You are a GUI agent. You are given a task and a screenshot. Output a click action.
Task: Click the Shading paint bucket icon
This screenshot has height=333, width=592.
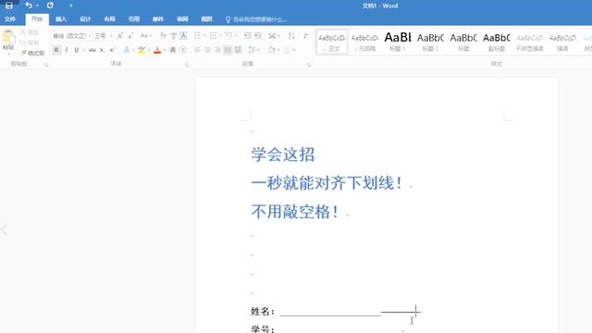click(x=271, y=50)
